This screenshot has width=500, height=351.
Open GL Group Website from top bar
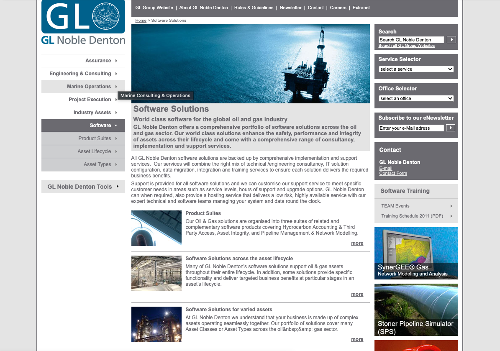(154, 8)
